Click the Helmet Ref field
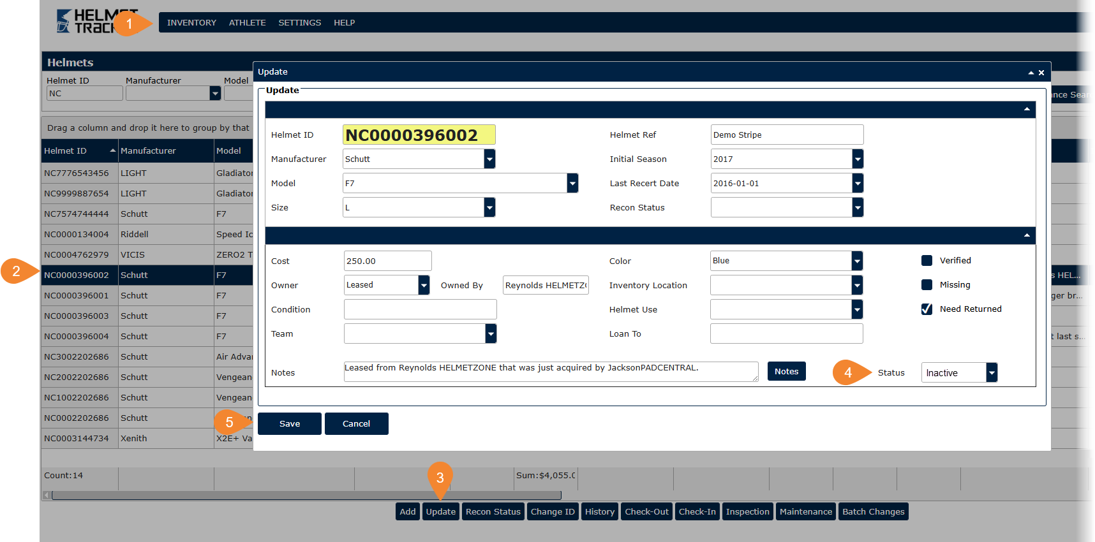This screenshot has width=1095, height=542. click(x=787, y=135)
